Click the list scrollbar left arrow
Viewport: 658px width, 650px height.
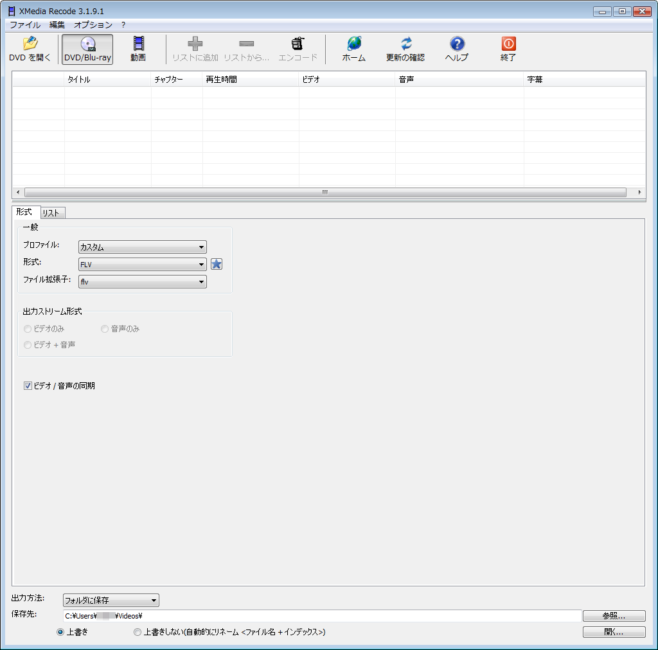(17, 192)
